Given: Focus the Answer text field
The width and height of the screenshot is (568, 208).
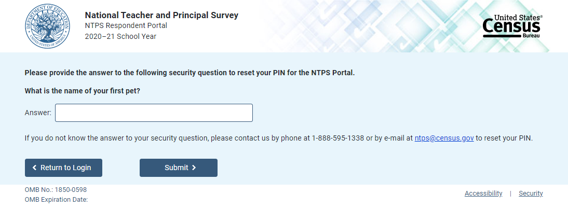Looking at the screenshot, I should pos(154,113).
